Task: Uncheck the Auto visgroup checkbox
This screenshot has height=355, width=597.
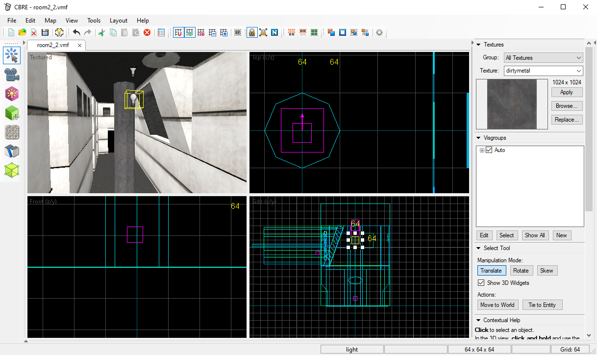Action: click(x=489, y=150)
